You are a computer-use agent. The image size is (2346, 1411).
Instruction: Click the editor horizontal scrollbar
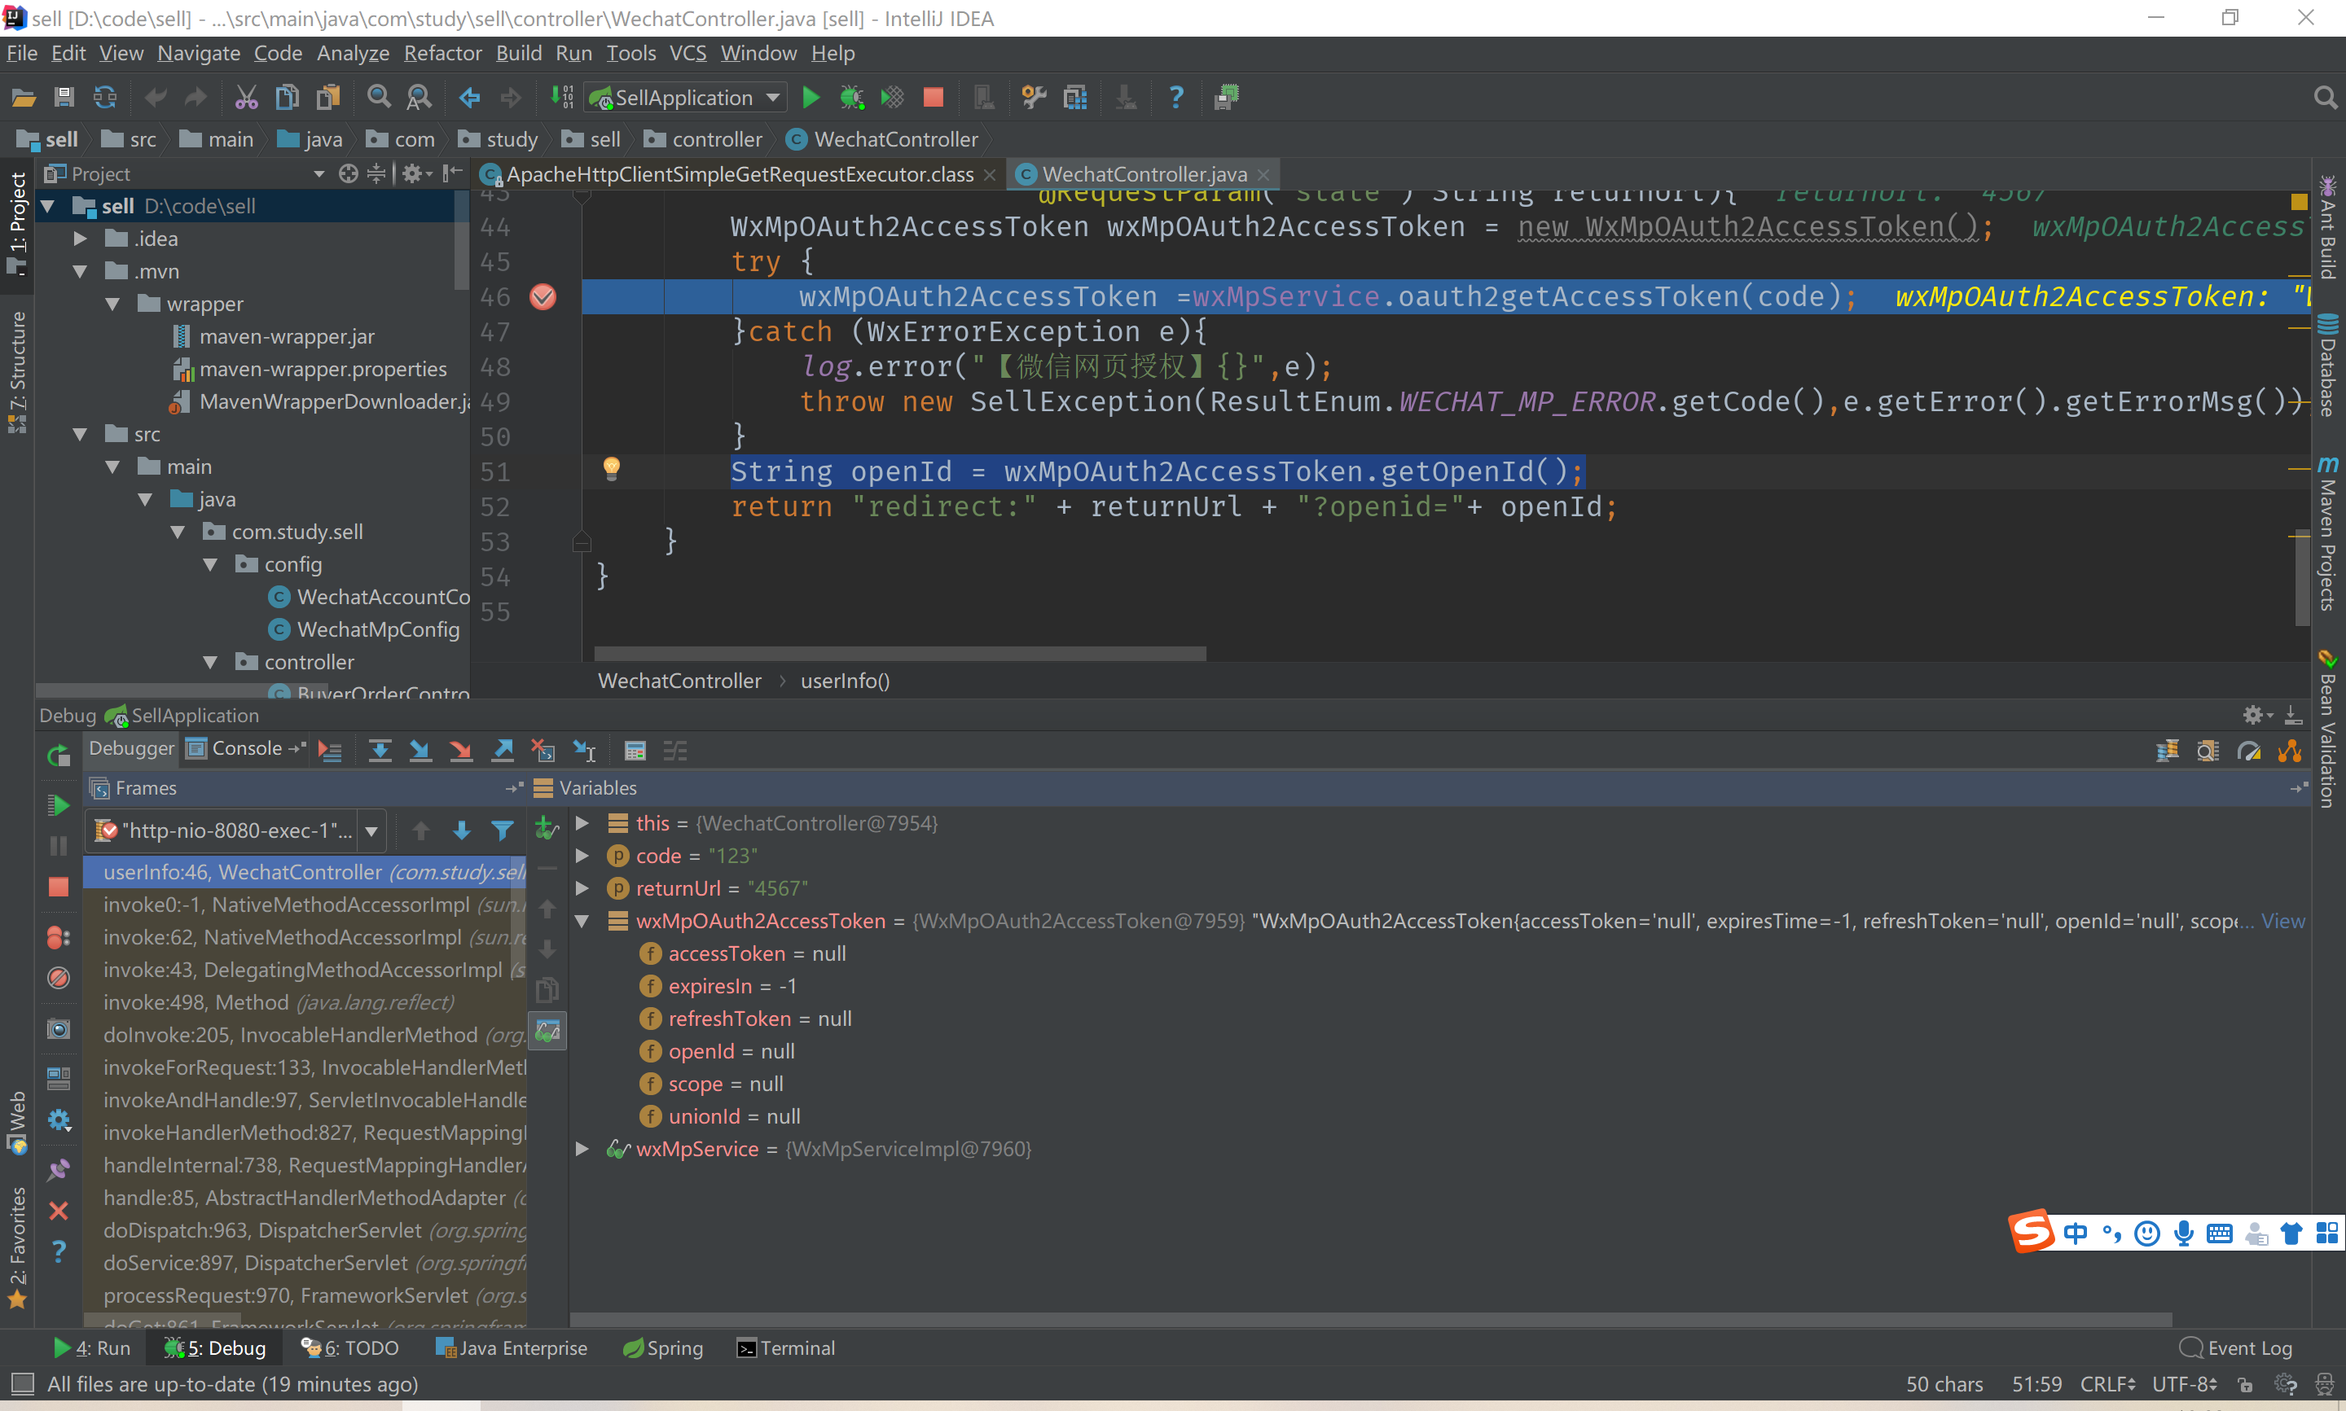pyautogui.click(x=899, y=654)
